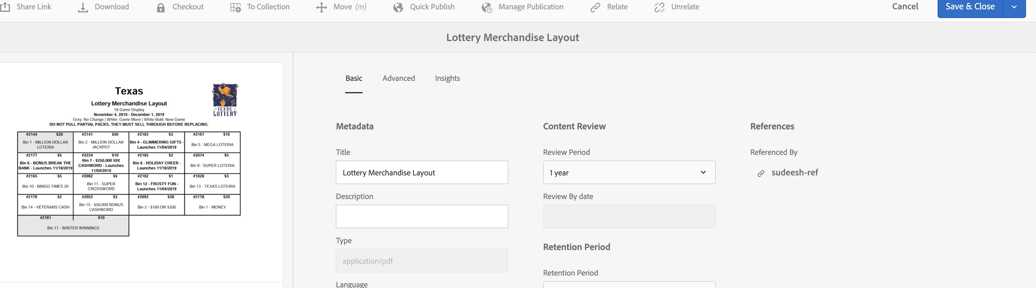Click the Content Review section heading
Image resolution: width=1036 pixels, height=288 pixels.
(x=574, y=126)
